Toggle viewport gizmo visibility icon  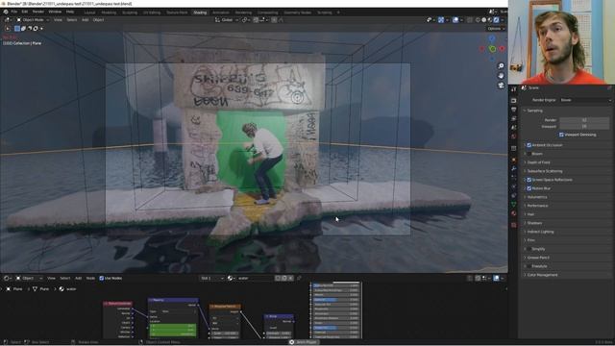[x=441, y=19]
